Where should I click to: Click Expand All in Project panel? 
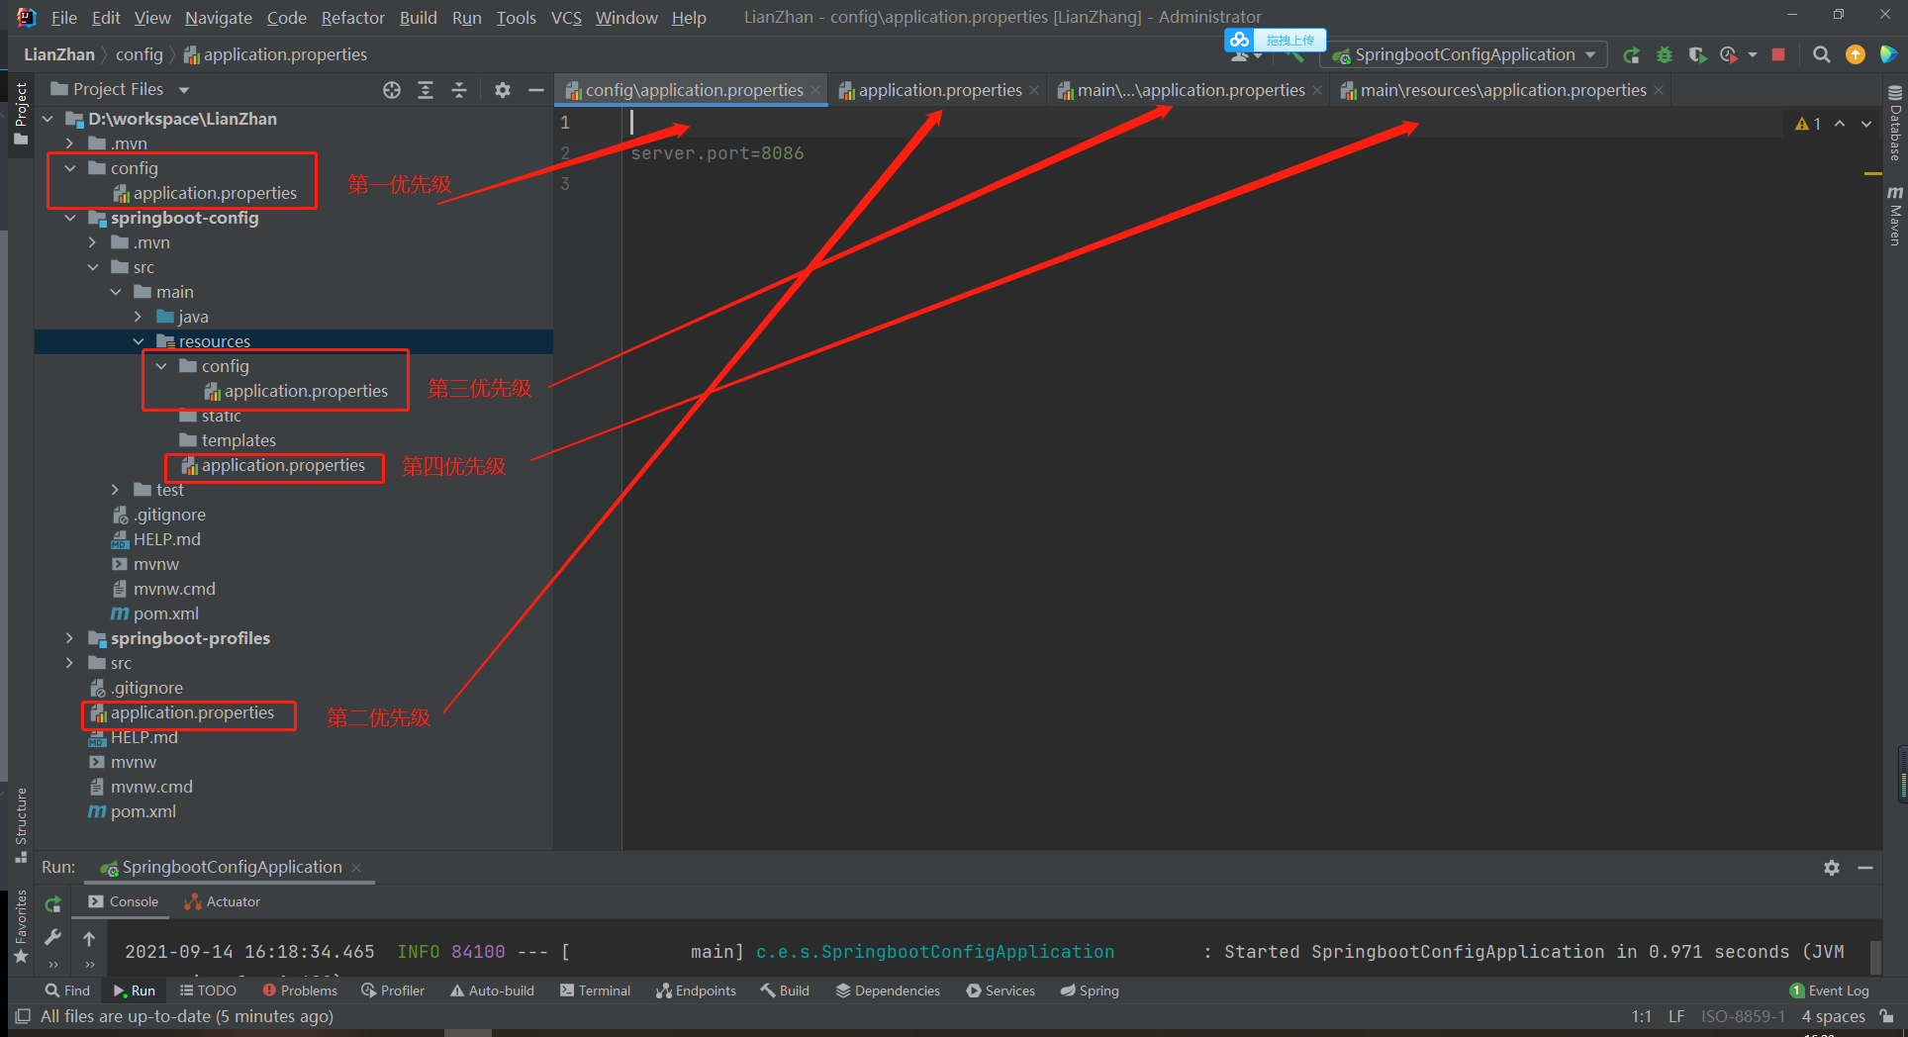coord(426,90)
